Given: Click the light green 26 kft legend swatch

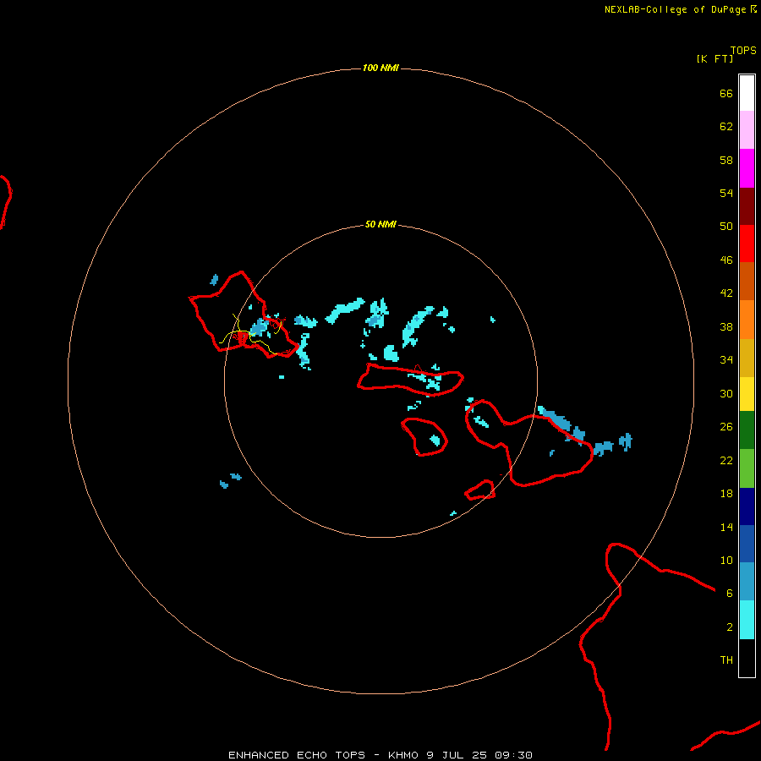Looking at the screenshot, I should 747,468.
